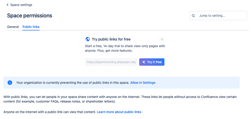251x119 pixels.
Task: Click the back chevron beside Space settings
Action: 8,5
